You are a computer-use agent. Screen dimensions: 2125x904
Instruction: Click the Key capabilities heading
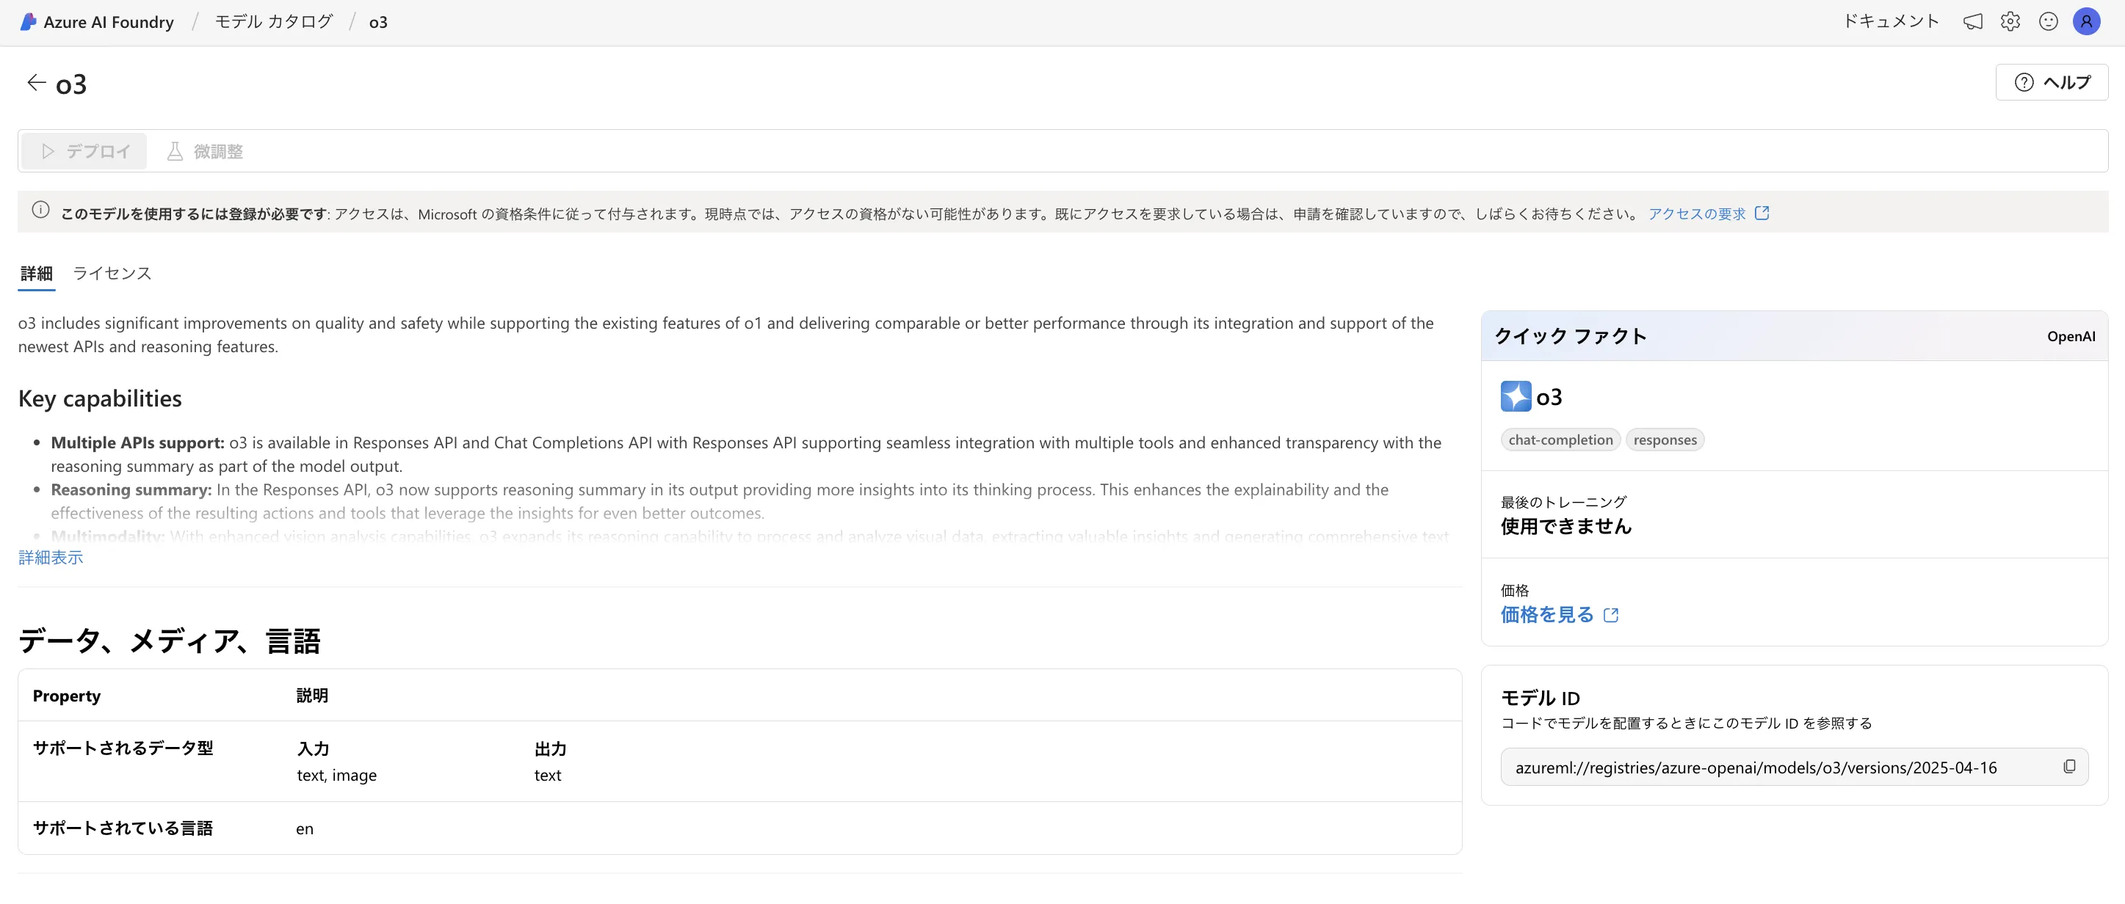[100, 399]
